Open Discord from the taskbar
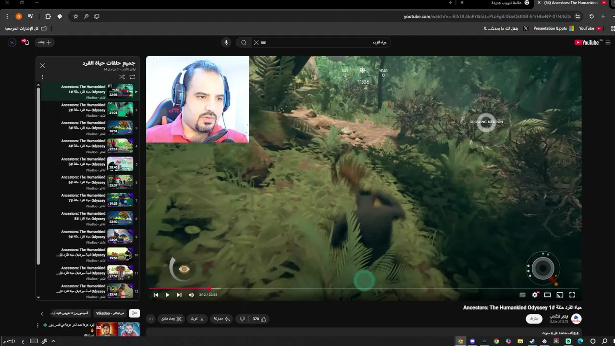The width and height of the screenshot is (615, 346). [472, 341]
